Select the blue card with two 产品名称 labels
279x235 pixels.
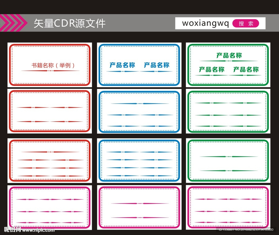pos(139,65)
